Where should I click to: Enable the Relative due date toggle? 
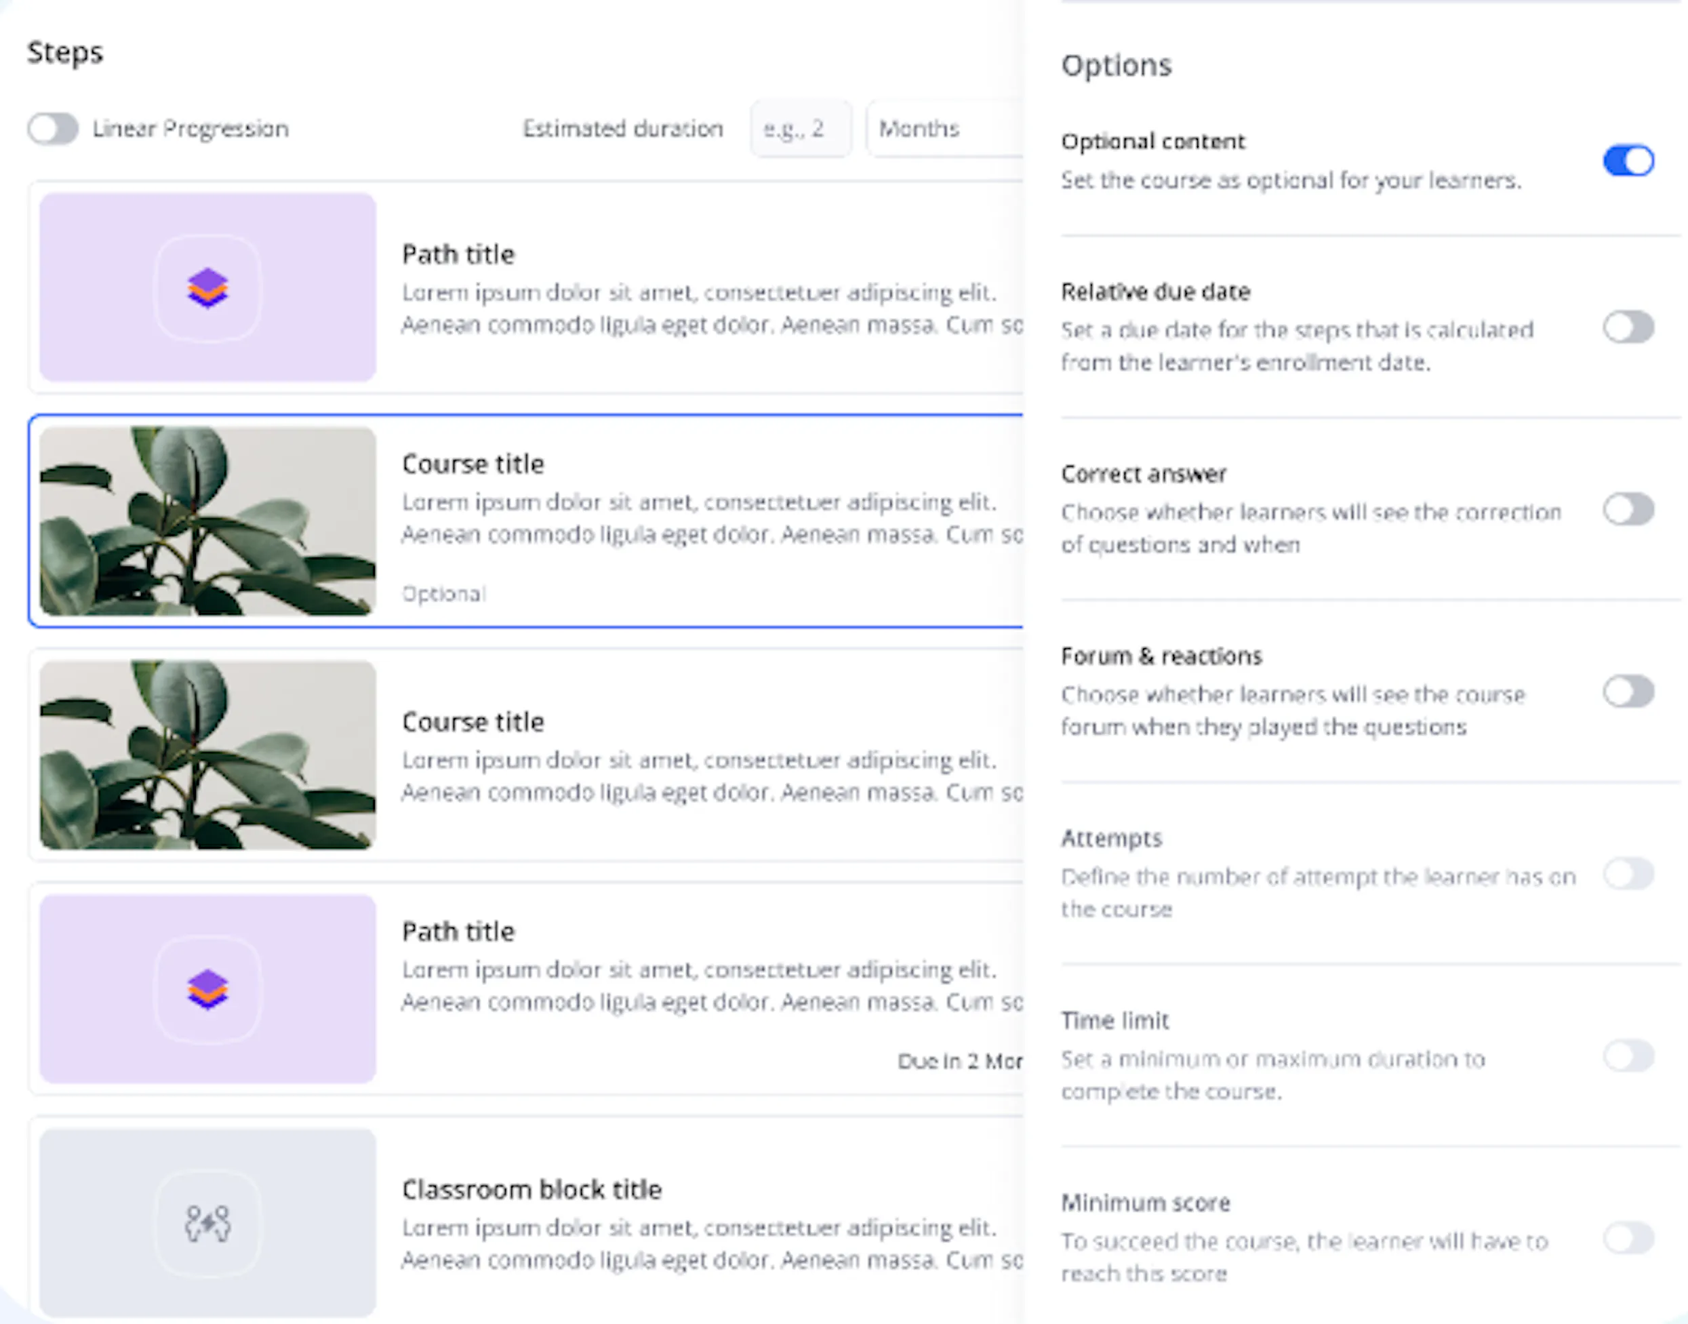click(x=1628, y=326)
